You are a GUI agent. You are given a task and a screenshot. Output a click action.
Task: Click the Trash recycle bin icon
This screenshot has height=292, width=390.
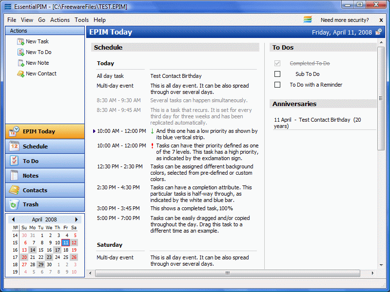pyautogui.click(x=14, y=204)
